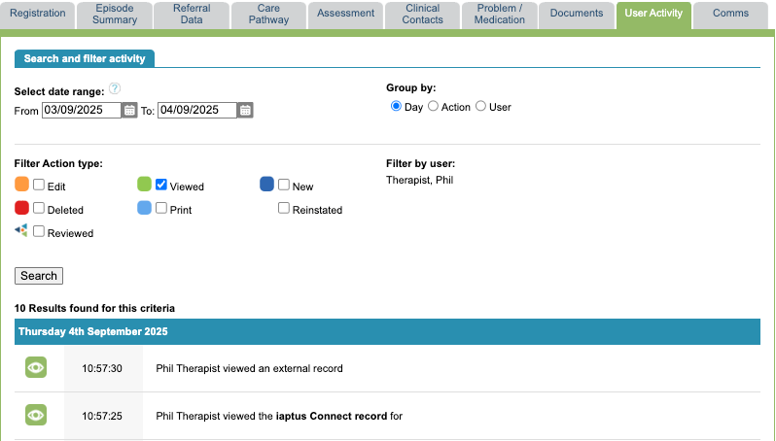Tick the Reinstated filter checkbox
The image size is (776, 441).
click(284, 208)
